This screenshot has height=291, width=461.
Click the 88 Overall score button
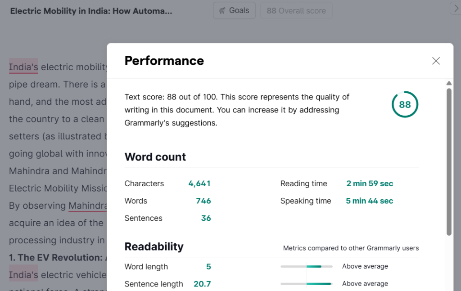click(296, 10)
